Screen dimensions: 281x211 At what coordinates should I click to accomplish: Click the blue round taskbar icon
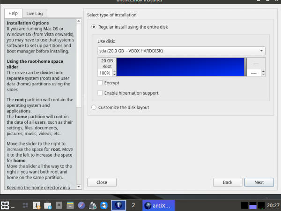(104, 205)
